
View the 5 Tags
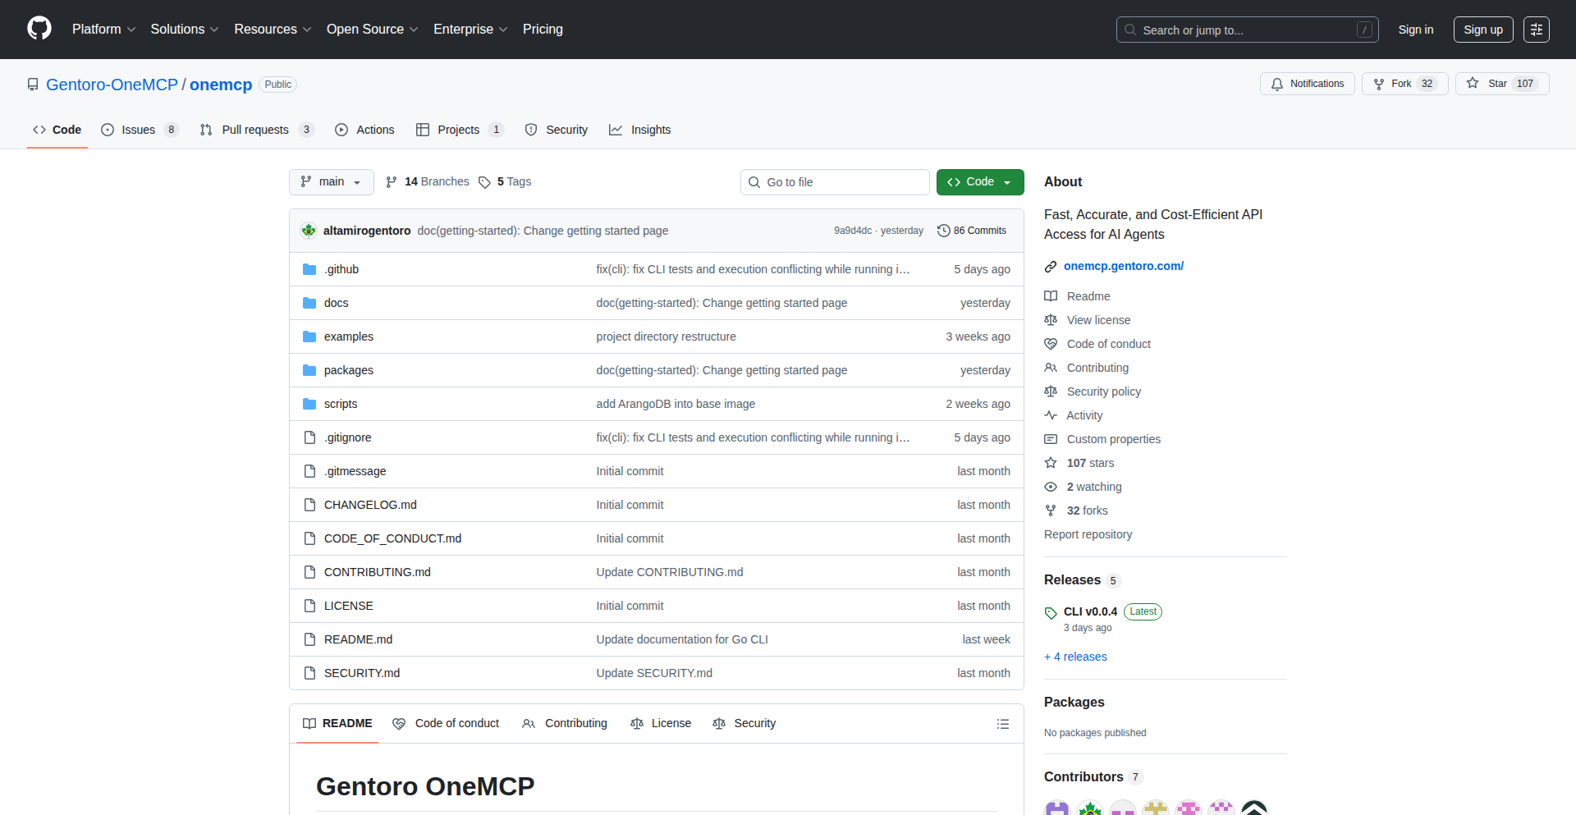(x=505, y=182)
